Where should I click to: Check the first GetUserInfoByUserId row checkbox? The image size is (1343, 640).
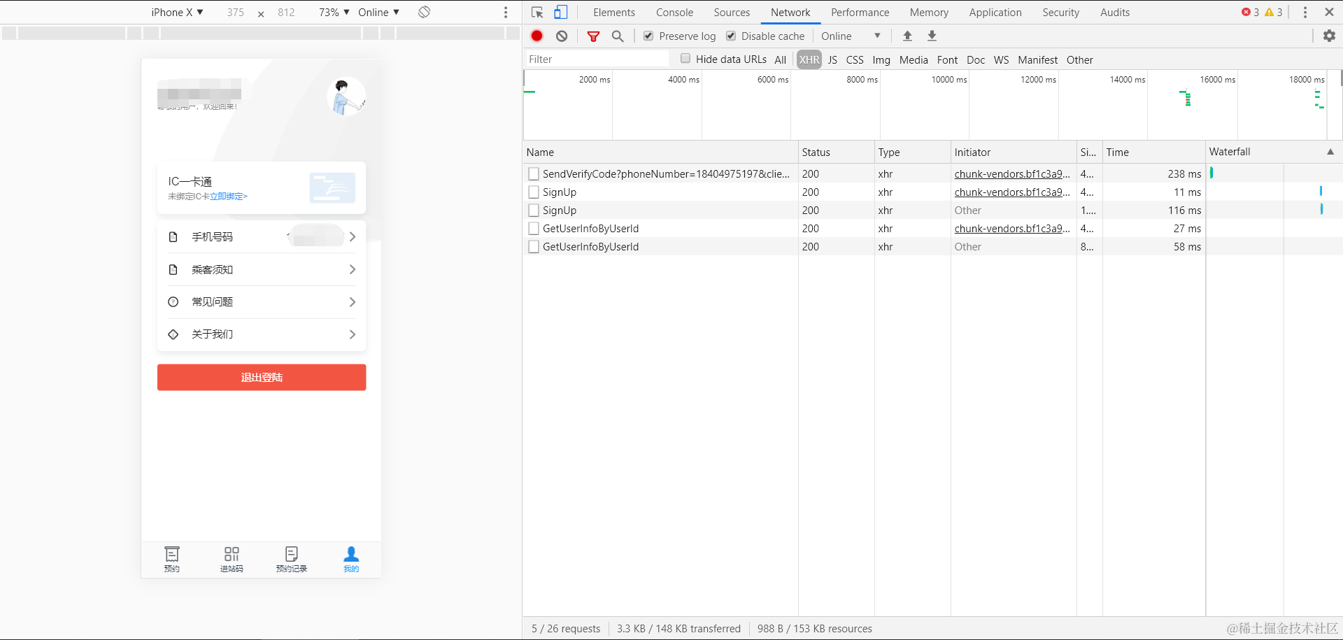coord(534,228)
